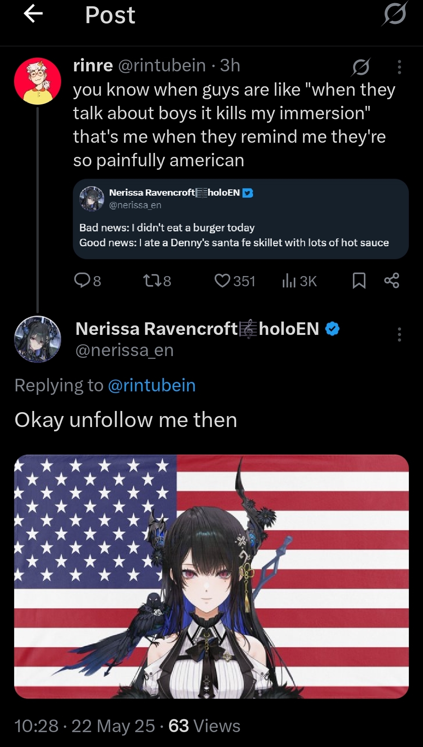
Task: Open the American flag image attachment
Action: pyautogui.click(x=211, y=576)
